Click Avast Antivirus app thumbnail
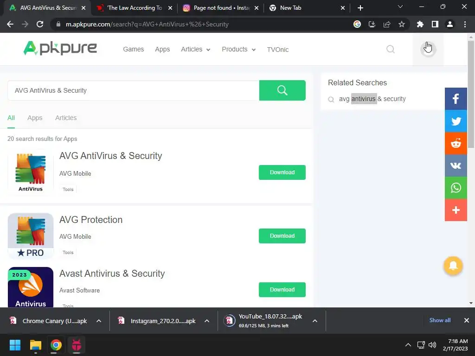Screen dimensions: 475x356 pos(31,287)
